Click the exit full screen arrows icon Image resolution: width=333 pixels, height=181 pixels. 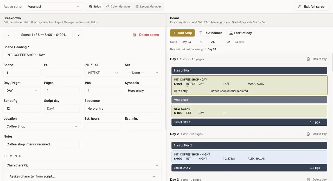pyautogui.click(x=299, y=6)
